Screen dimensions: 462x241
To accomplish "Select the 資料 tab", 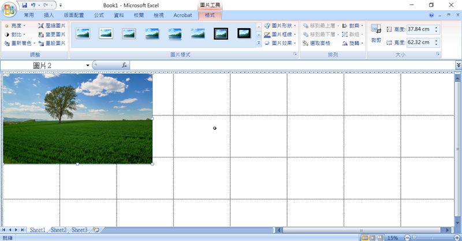I will [x=119, y=15].
